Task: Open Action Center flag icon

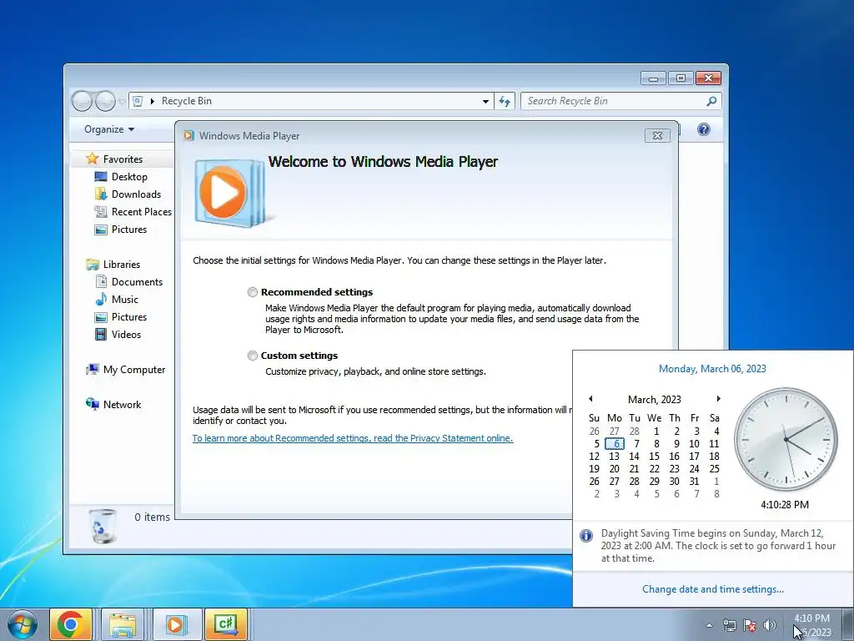Action: (x=750, y=625)
